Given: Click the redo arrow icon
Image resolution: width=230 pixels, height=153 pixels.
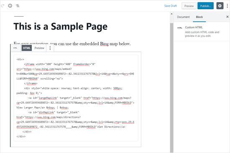Looking at the screenshot, I should click(x=3, y=6).
